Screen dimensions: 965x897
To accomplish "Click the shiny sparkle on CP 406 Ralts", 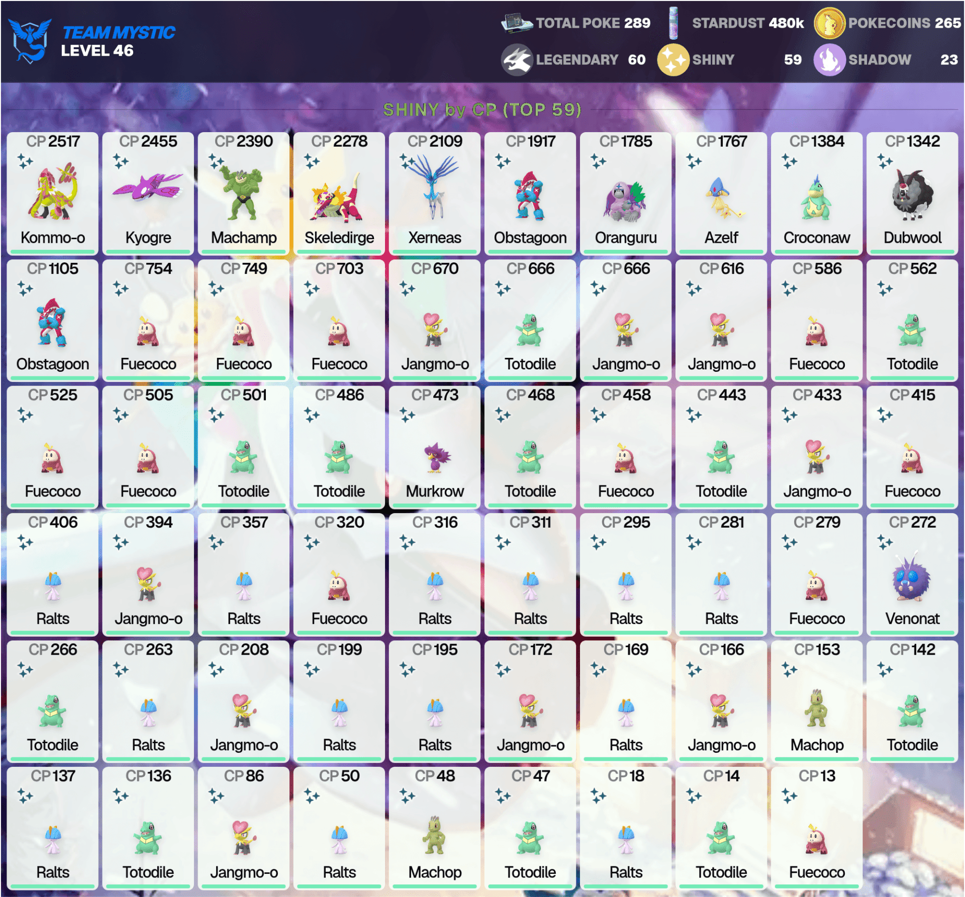I will 25,542.
